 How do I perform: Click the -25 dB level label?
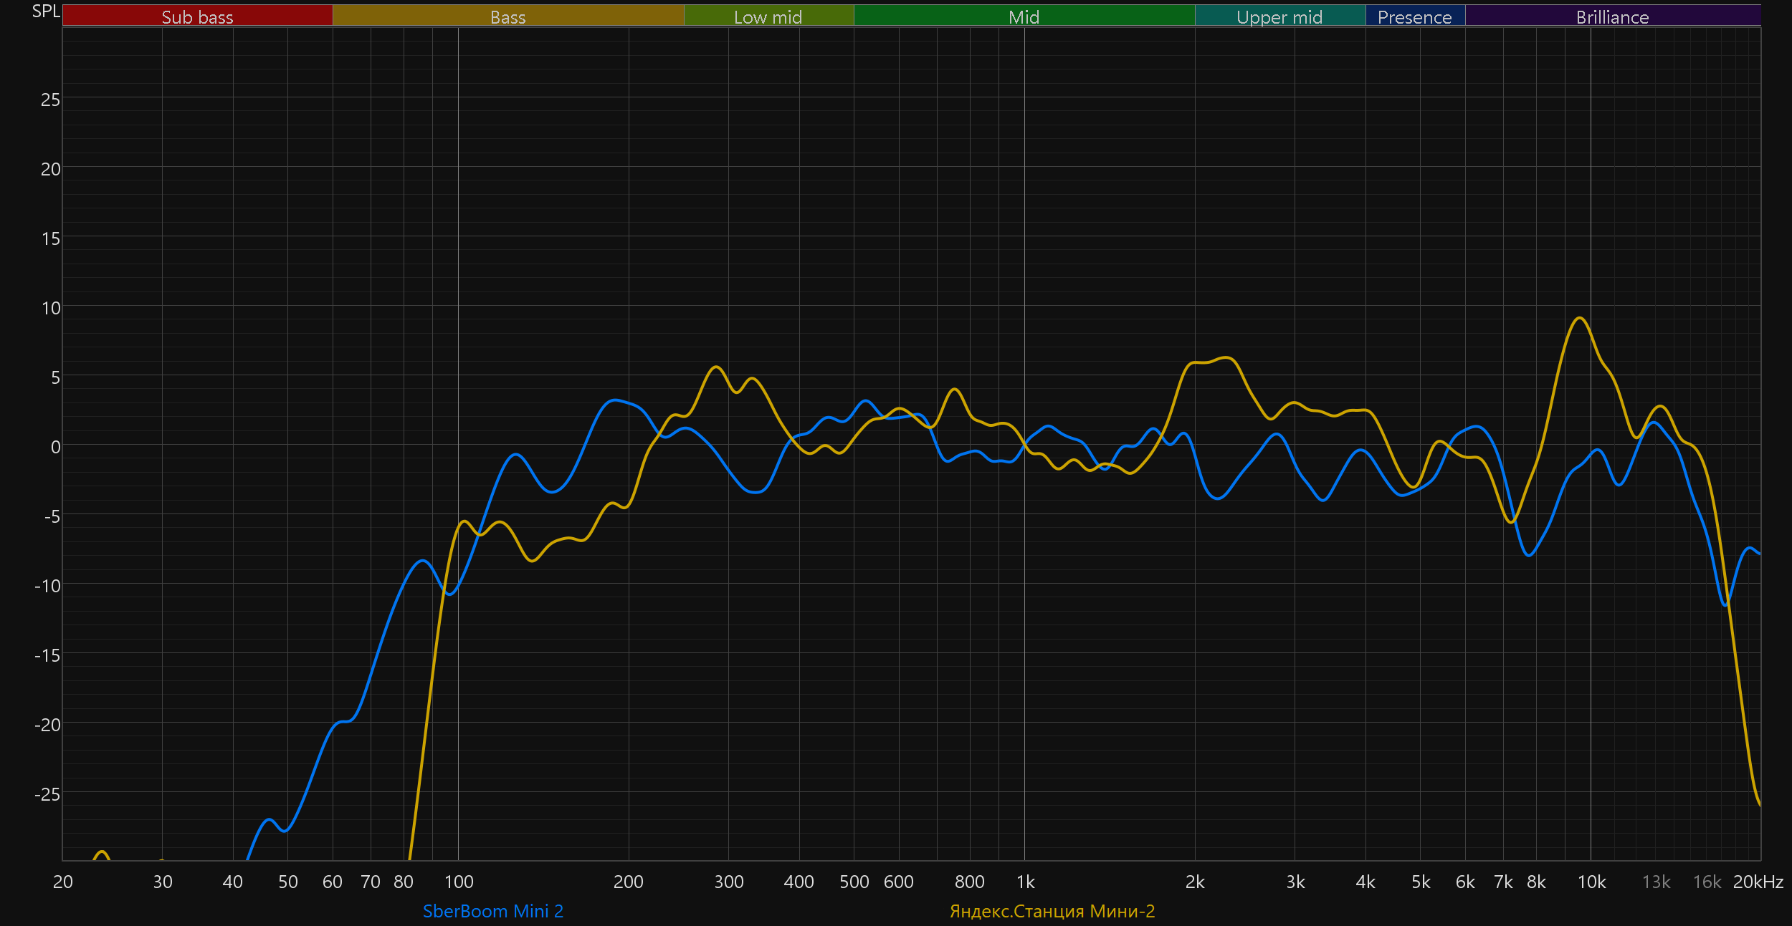coord(47,794)
